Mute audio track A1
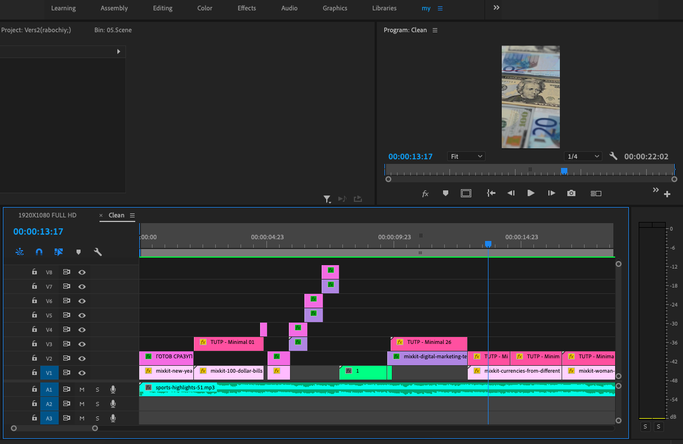The width and height of the screenshot is (683, 444). (82, 389)
